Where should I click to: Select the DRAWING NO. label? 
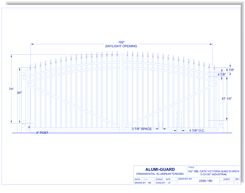185,179
